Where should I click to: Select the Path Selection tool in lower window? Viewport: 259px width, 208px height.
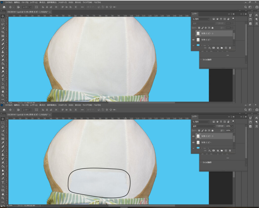click(x=3, y=186)
